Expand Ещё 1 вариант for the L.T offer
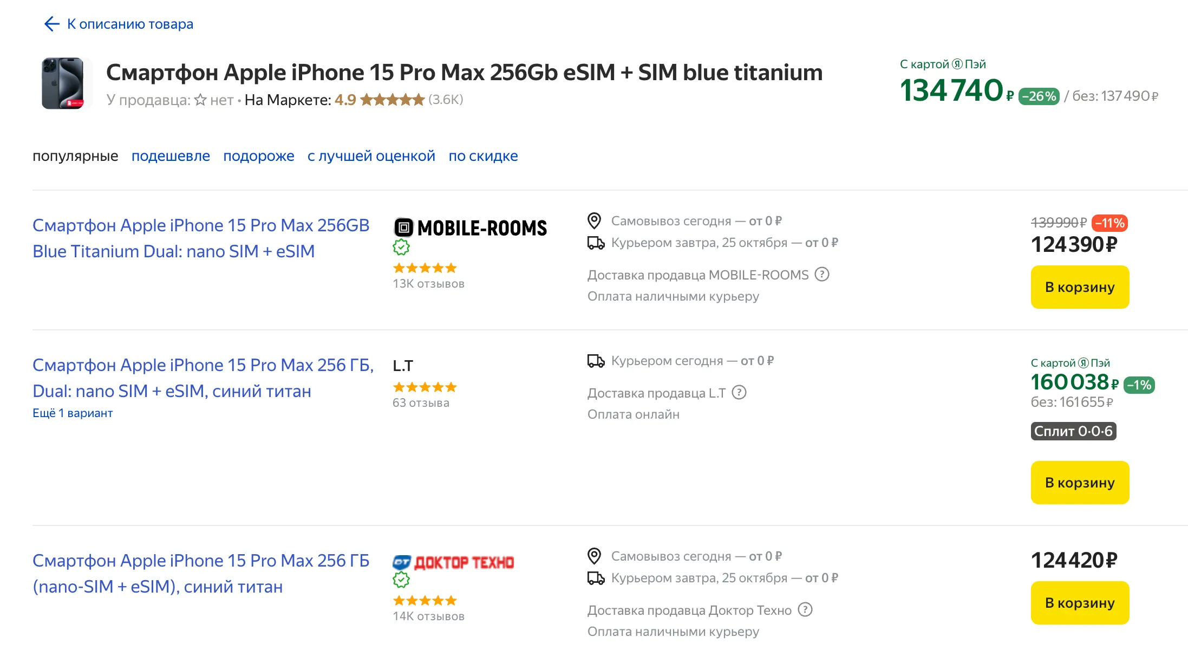The image size is (1188, 650). point(73,413)
